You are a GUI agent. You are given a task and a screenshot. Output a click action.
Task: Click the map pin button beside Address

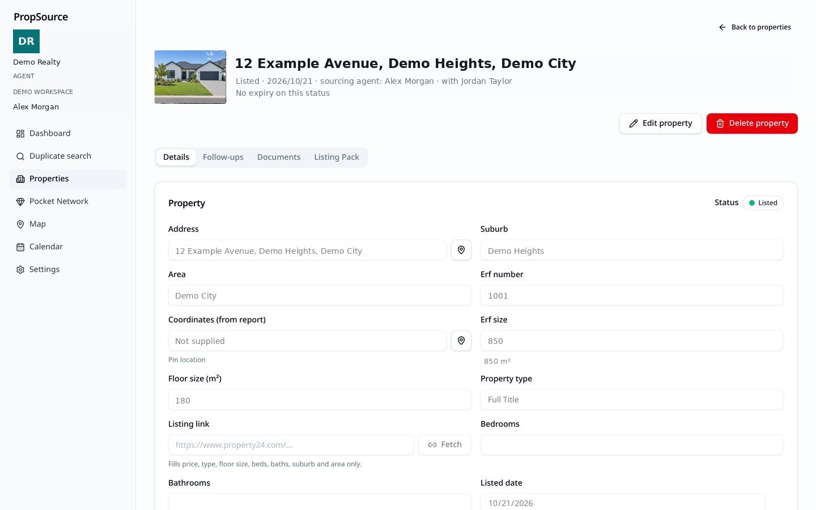click(x=461, y=250)
